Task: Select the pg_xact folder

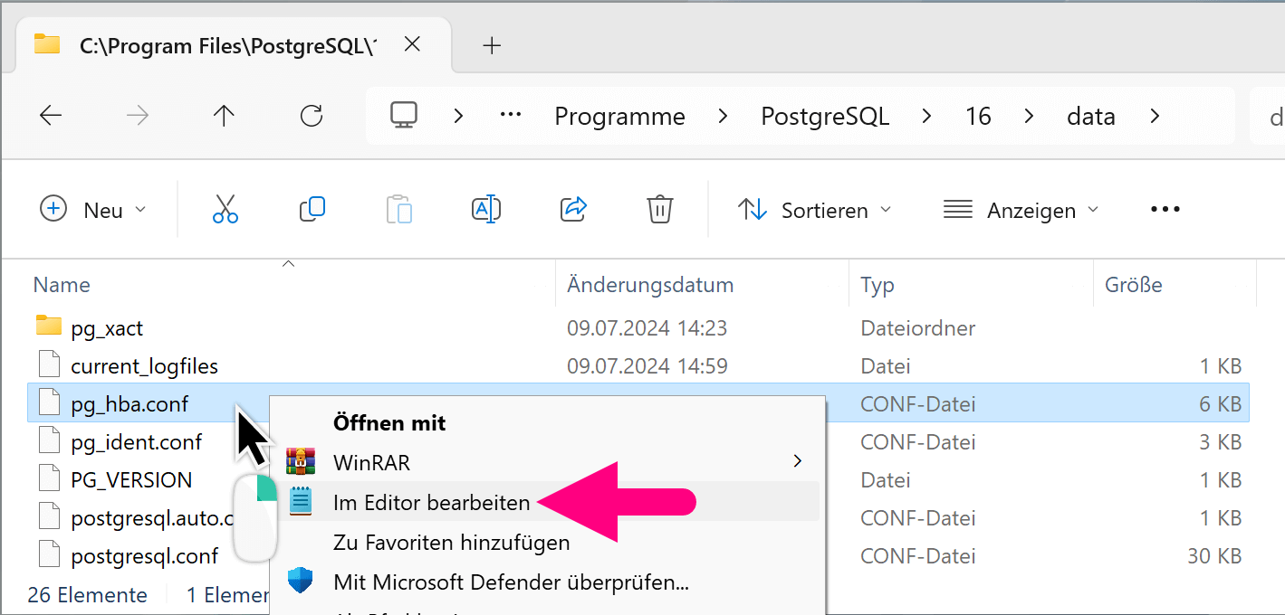Action: tap(107, 327)
